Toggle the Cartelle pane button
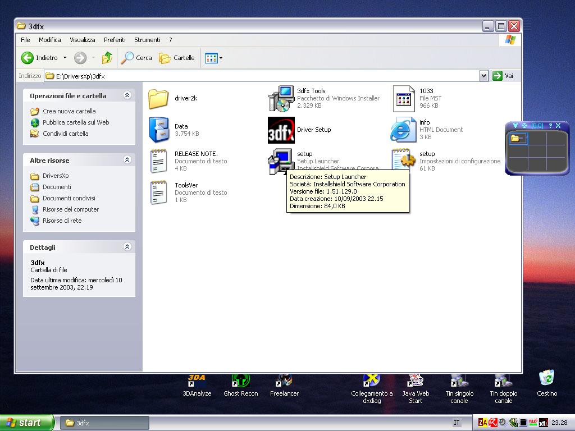 coord(177,58)
